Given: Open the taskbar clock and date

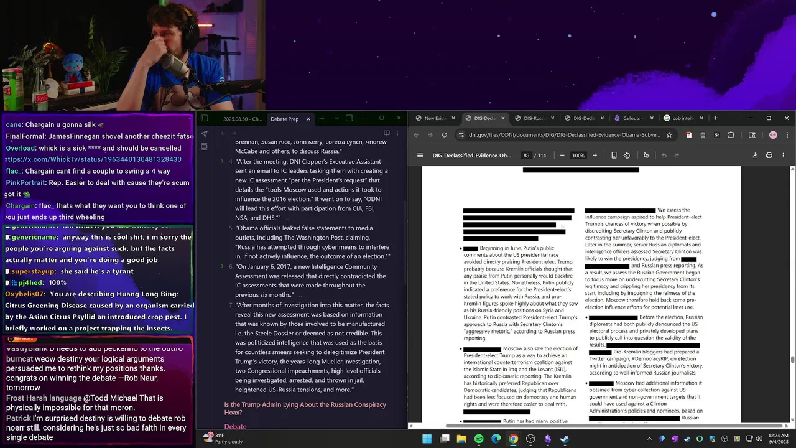Looking at the screenshot, I should (x=779, y=439).
